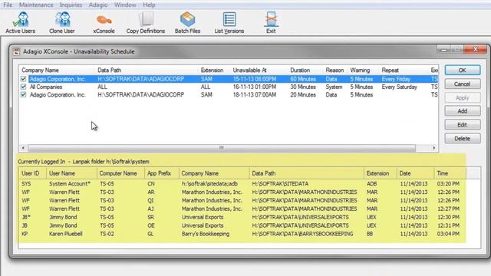Click the schedule list scroll left arrow
The image size is (491, 276).
pyautogui.click(x=23, y=148)
